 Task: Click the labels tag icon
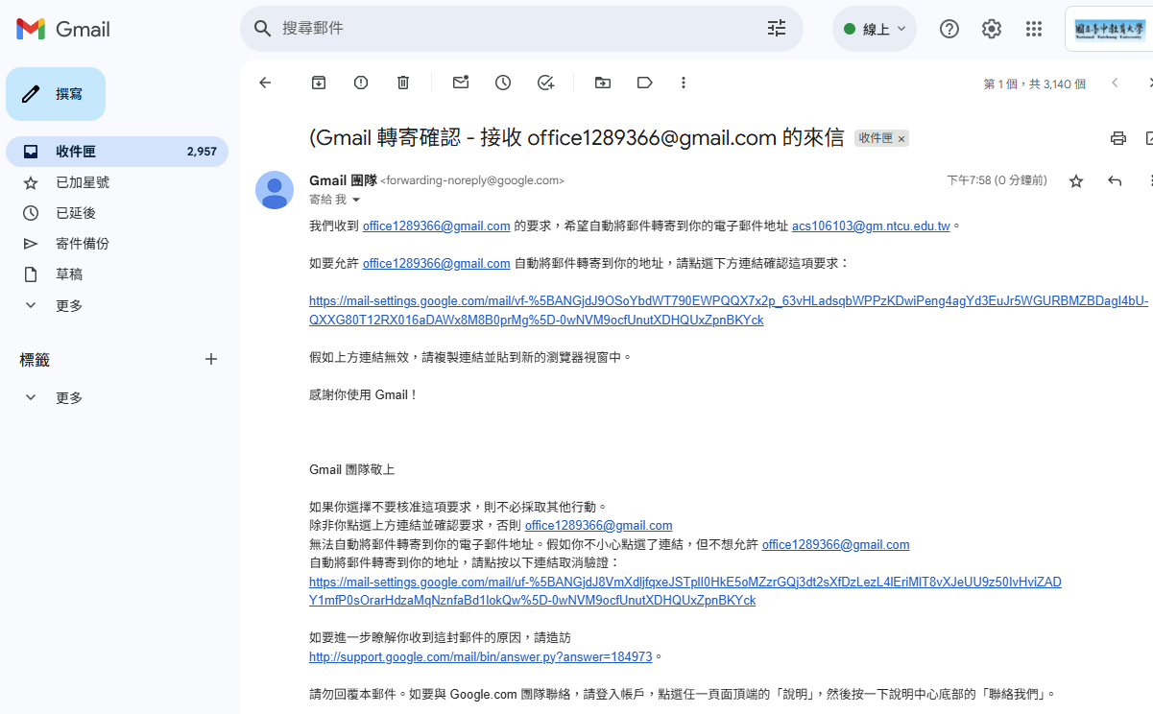(x=645, y=83)
